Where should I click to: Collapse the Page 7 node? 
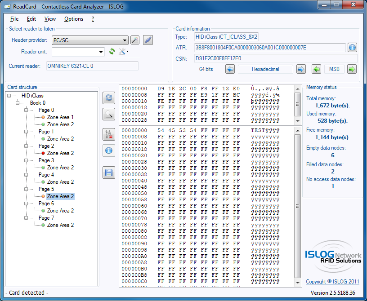[x=26, y=218]
